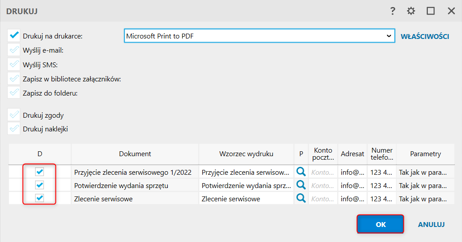Screen dimensions: 462x242
Task: Maximize the Drukuj dialog window
Action: (x=431, y=11)
